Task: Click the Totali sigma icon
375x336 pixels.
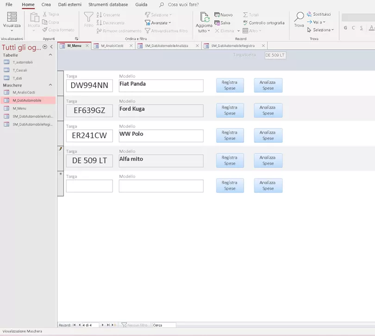Action: (x=245, y=15)
